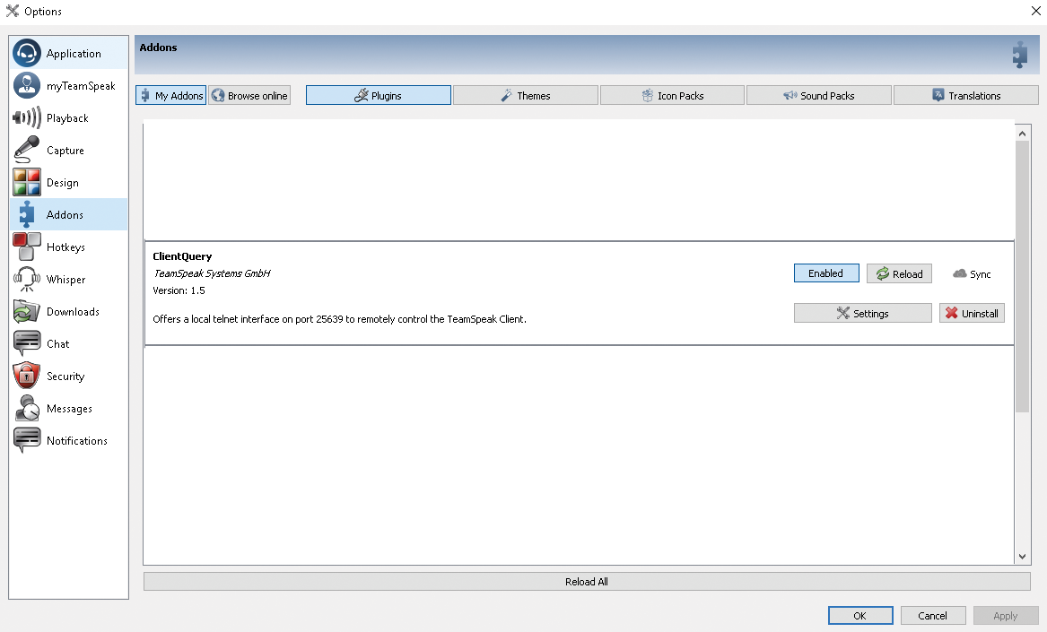Click the plugin list vertical scrollbar thumb
The width and height of the screenshot is (1047, 632).
coord(1022,276)
